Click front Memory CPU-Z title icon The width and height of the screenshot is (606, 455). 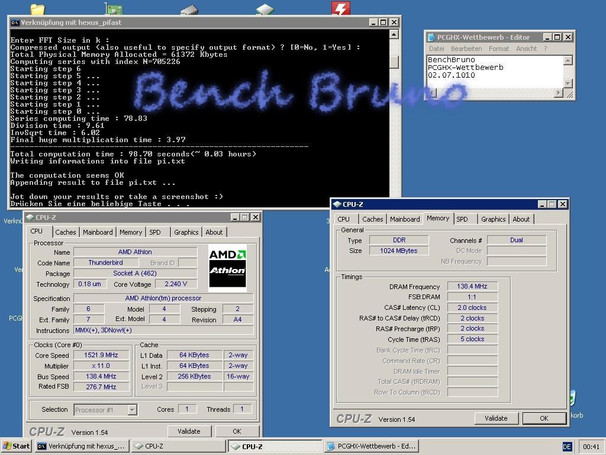click(337, 204)
